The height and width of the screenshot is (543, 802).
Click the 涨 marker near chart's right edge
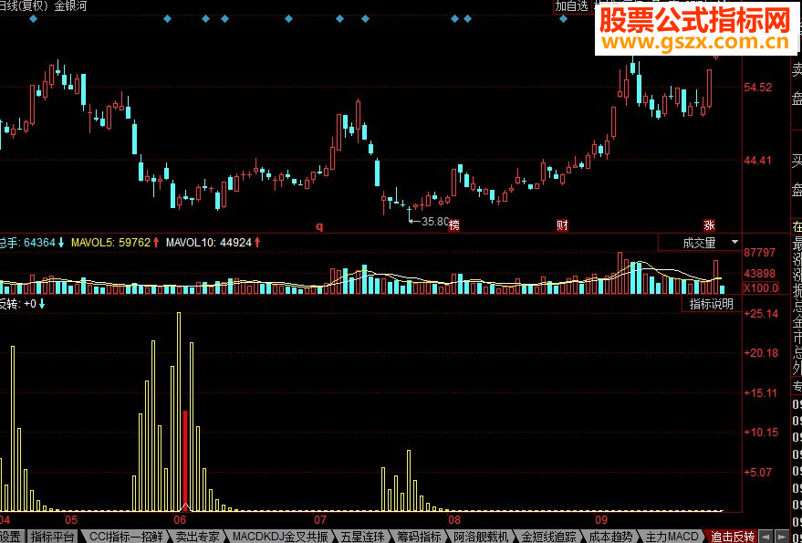(709, 225)
